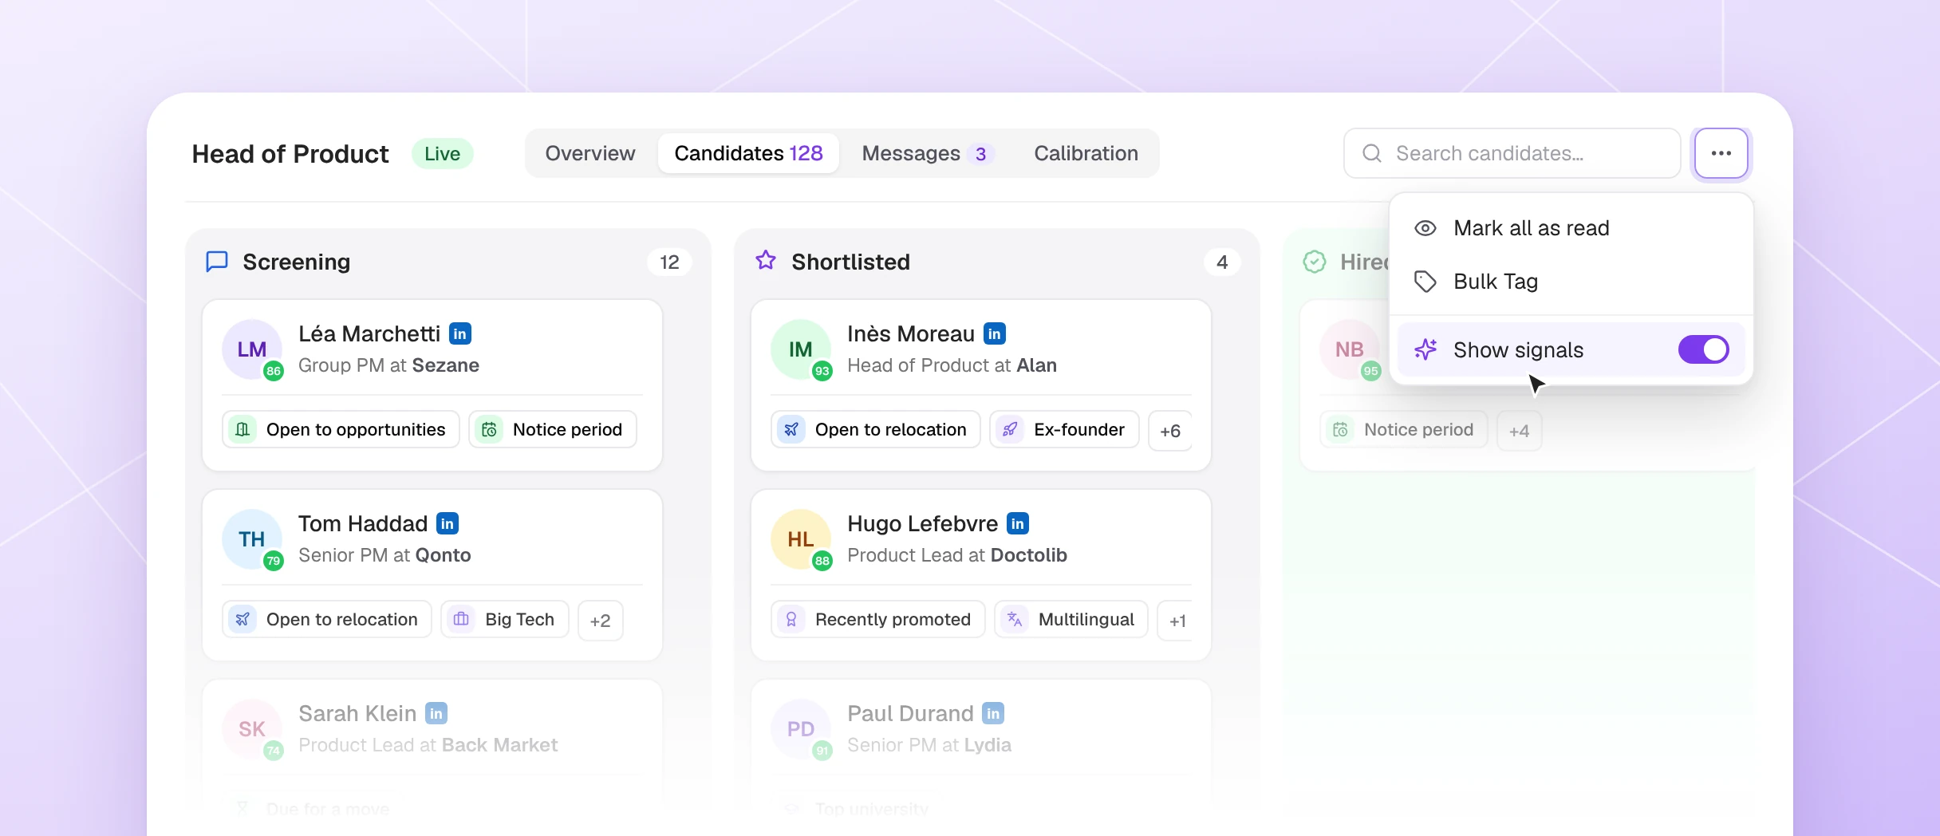The image size is (1940, 836).
Task: Click the IM avatar of Inès Moreau
Action: pos(801,349)
